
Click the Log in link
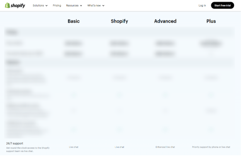tap(202, 5)
